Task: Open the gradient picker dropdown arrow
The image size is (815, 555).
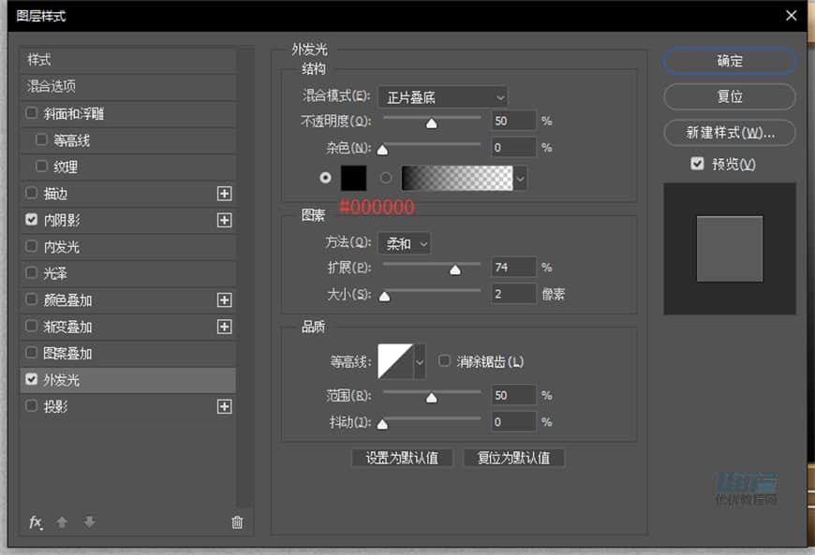Action: [522, 178]
